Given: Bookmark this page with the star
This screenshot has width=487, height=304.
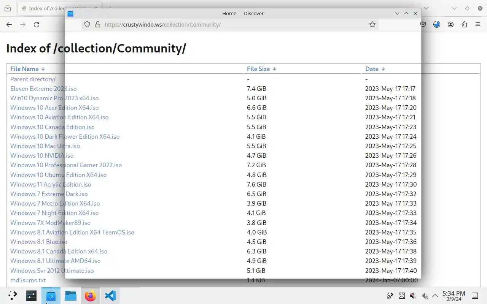Looking at the screenshot, I should 372,24.
